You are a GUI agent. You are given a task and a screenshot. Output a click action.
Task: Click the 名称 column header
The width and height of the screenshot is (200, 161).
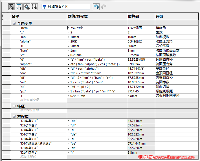39,16
